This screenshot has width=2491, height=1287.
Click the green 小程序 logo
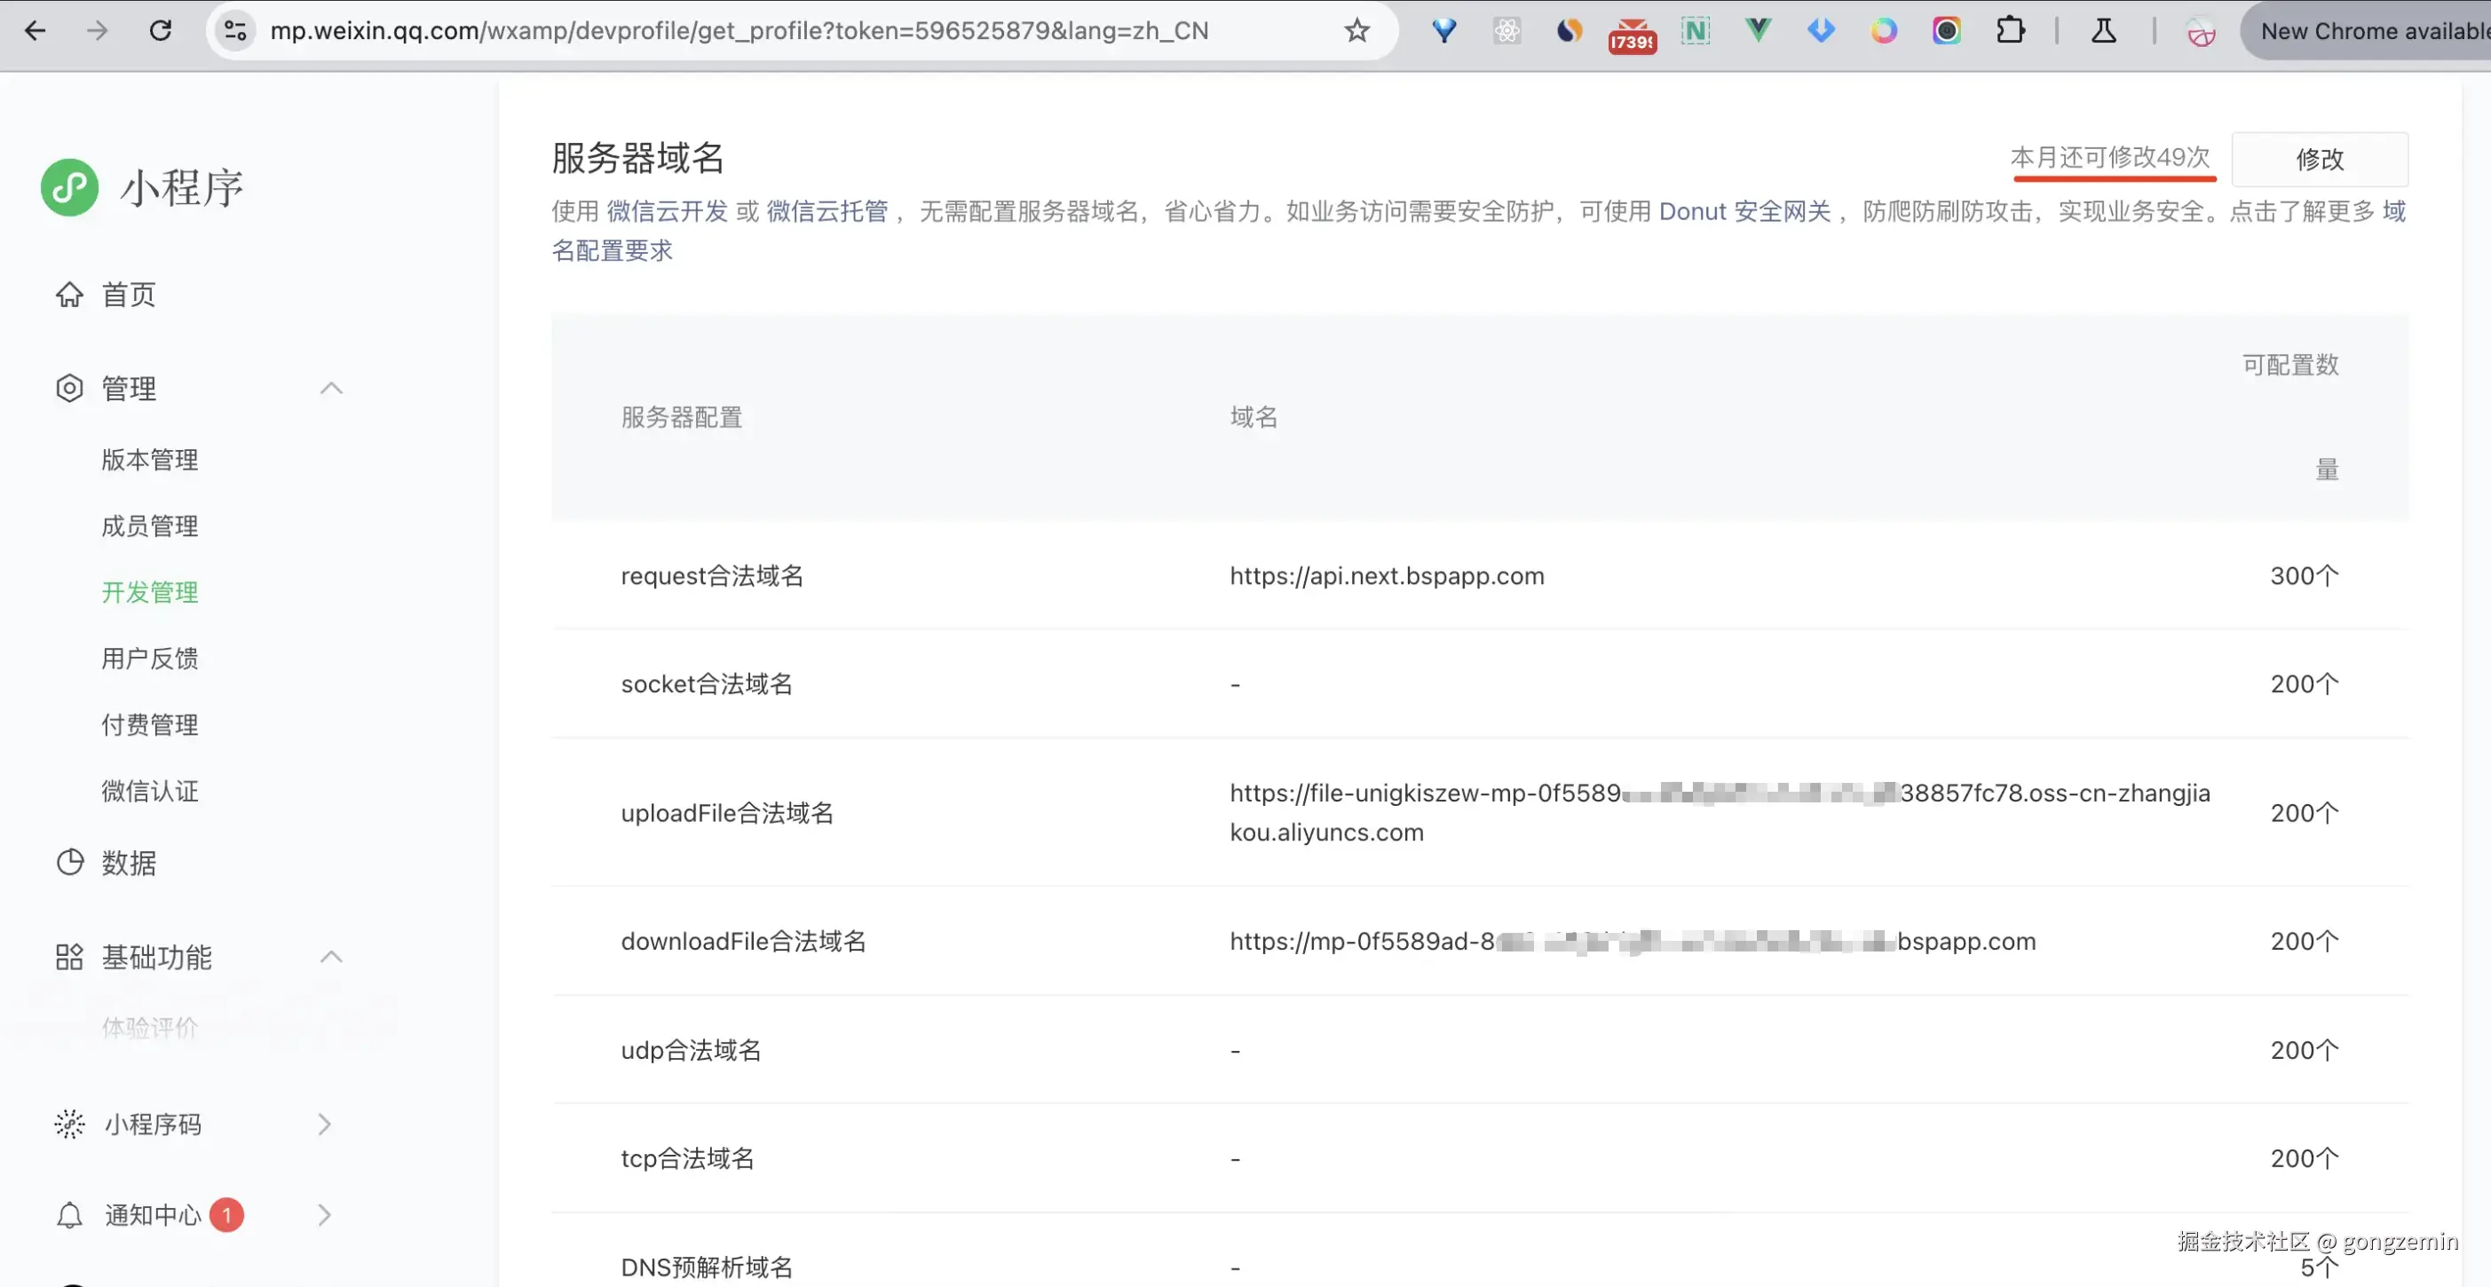69,187
